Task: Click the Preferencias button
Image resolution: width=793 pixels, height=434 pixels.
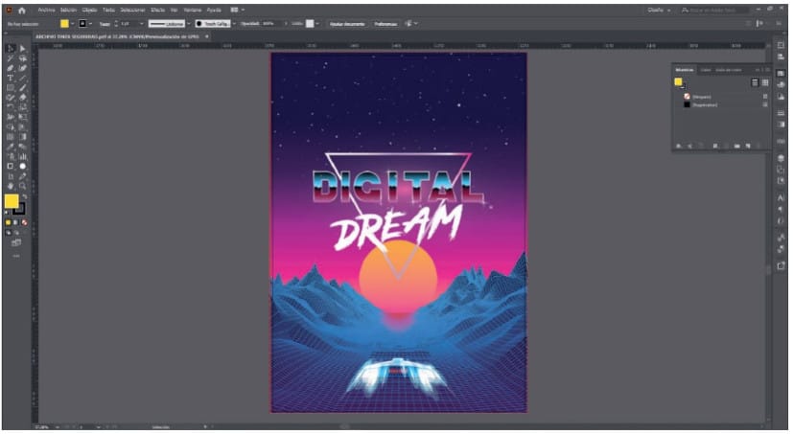Action: pyautogui.click(x=385, y=22)
